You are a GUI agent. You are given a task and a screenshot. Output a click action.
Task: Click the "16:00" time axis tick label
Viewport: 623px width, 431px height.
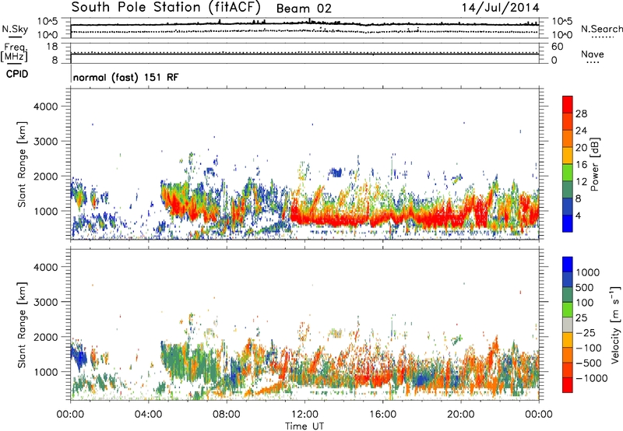click(x=382, y=415)
